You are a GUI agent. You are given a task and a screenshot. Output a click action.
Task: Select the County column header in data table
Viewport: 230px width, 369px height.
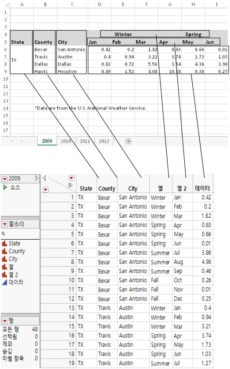point(107,189)
